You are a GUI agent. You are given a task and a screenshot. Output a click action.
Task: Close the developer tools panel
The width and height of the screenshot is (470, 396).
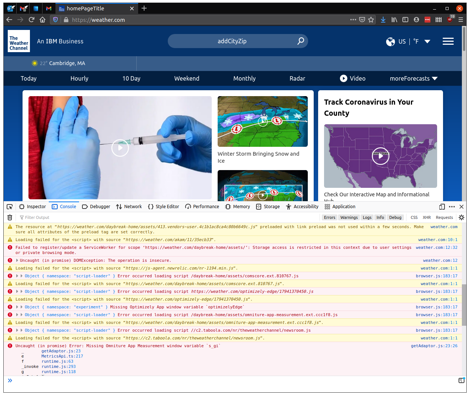[462, 207]
